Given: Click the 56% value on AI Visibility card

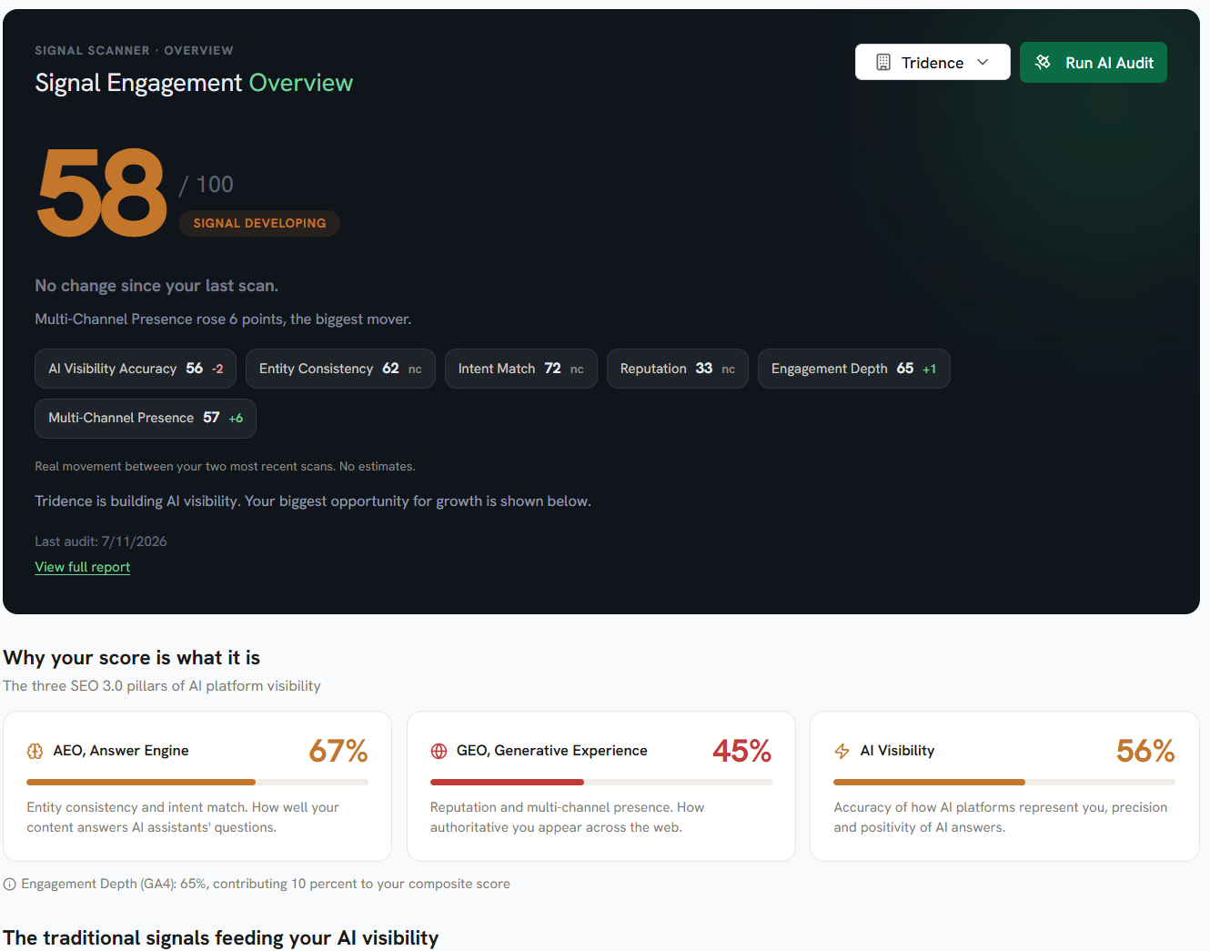Looking at the screenshot, I should [1145, 751].
